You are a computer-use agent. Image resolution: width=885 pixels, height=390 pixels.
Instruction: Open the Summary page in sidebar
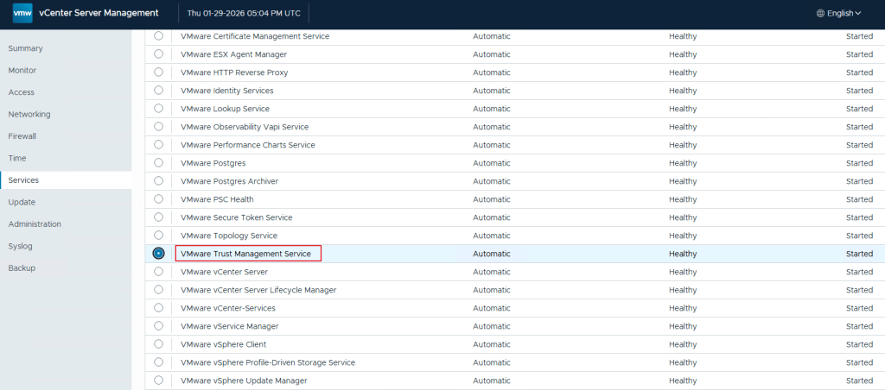(25, 48)
